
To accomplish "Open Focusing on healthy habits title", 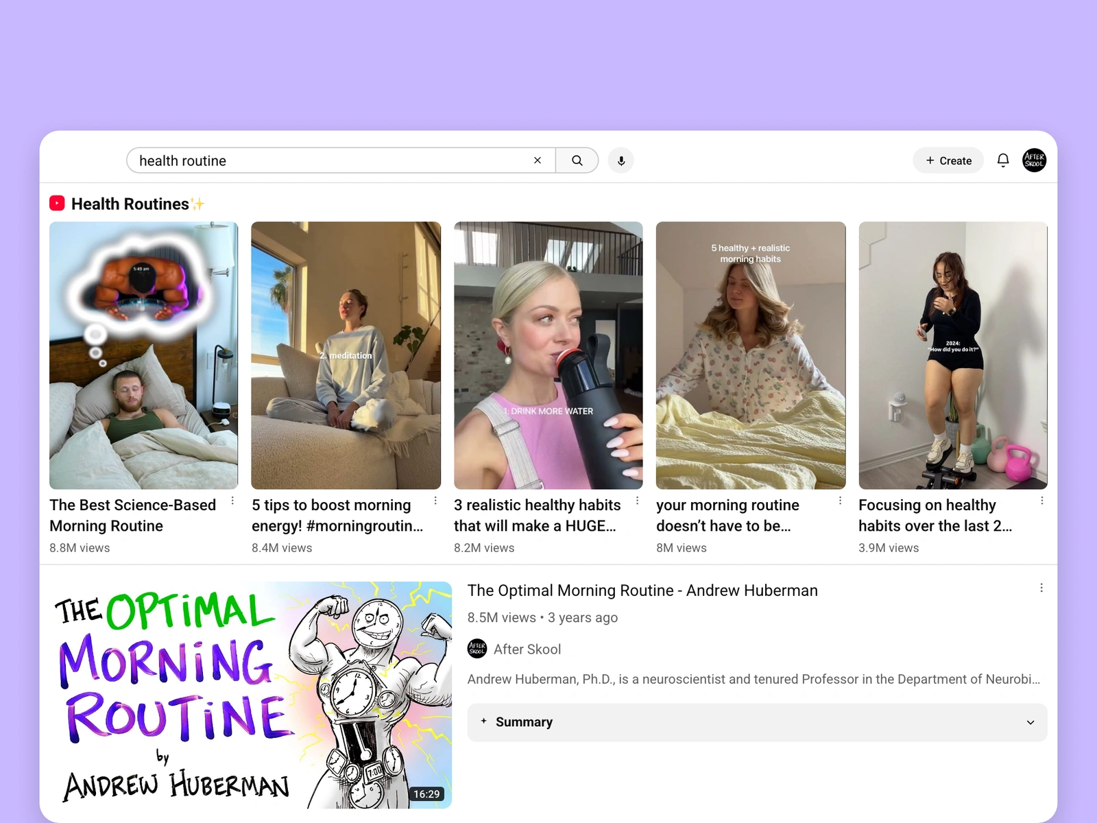I will pos(935,516).
